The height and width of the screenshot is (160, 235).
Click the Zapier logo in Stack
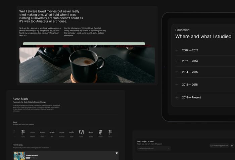coord(72,132)
